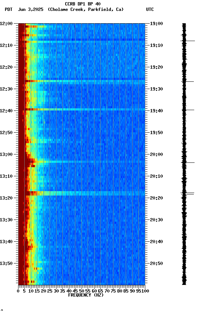Click the 19:10 UTC time label
The height and width of the screenshot is (314, 200).
click(x=157, y=45)
